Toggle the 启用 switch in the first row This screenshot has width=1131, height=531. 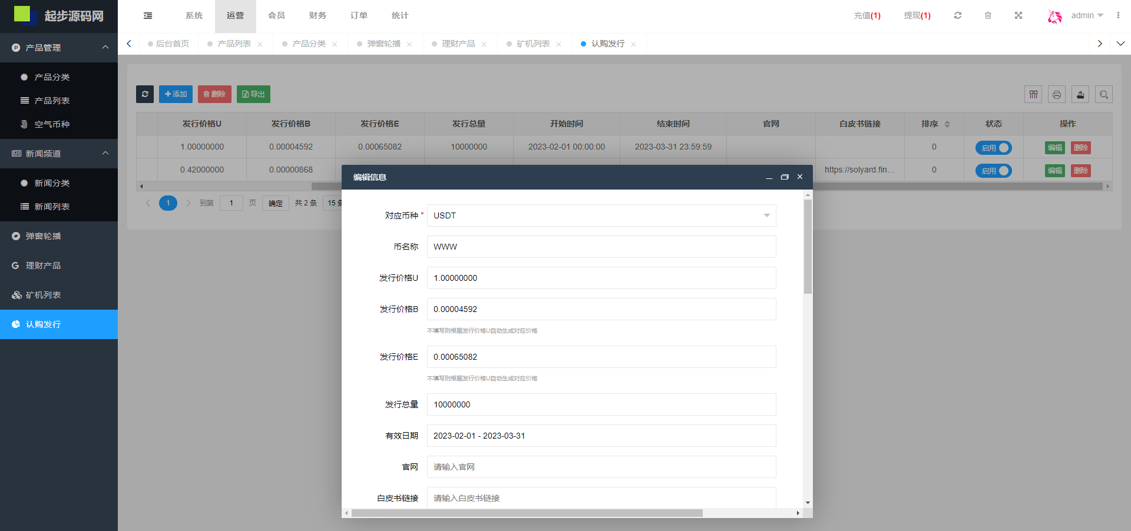pyautogui.click(x=994, y=148)
